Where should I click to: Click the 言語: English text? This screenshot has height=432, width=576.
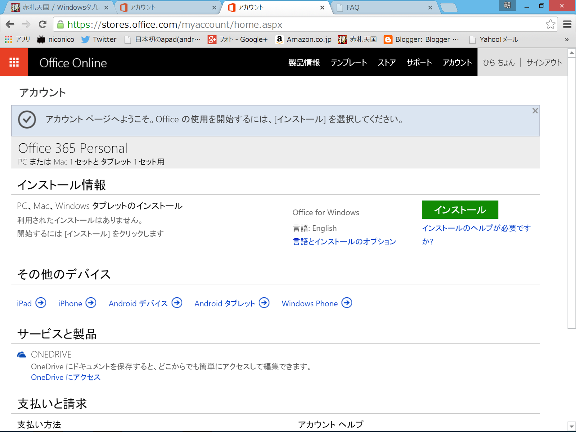point(315,228)
